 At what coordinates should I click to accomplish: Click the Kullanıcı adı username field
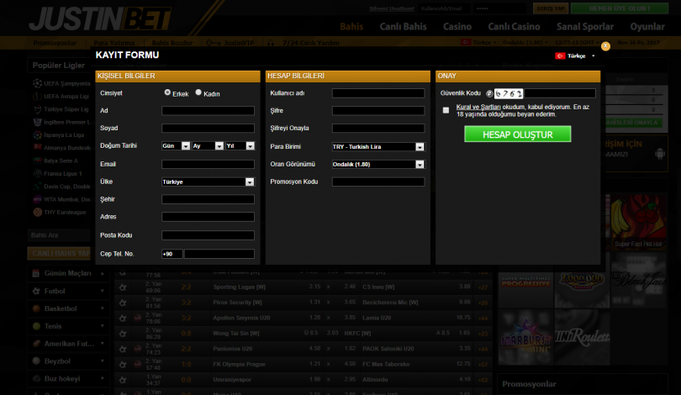click(377, 93)
